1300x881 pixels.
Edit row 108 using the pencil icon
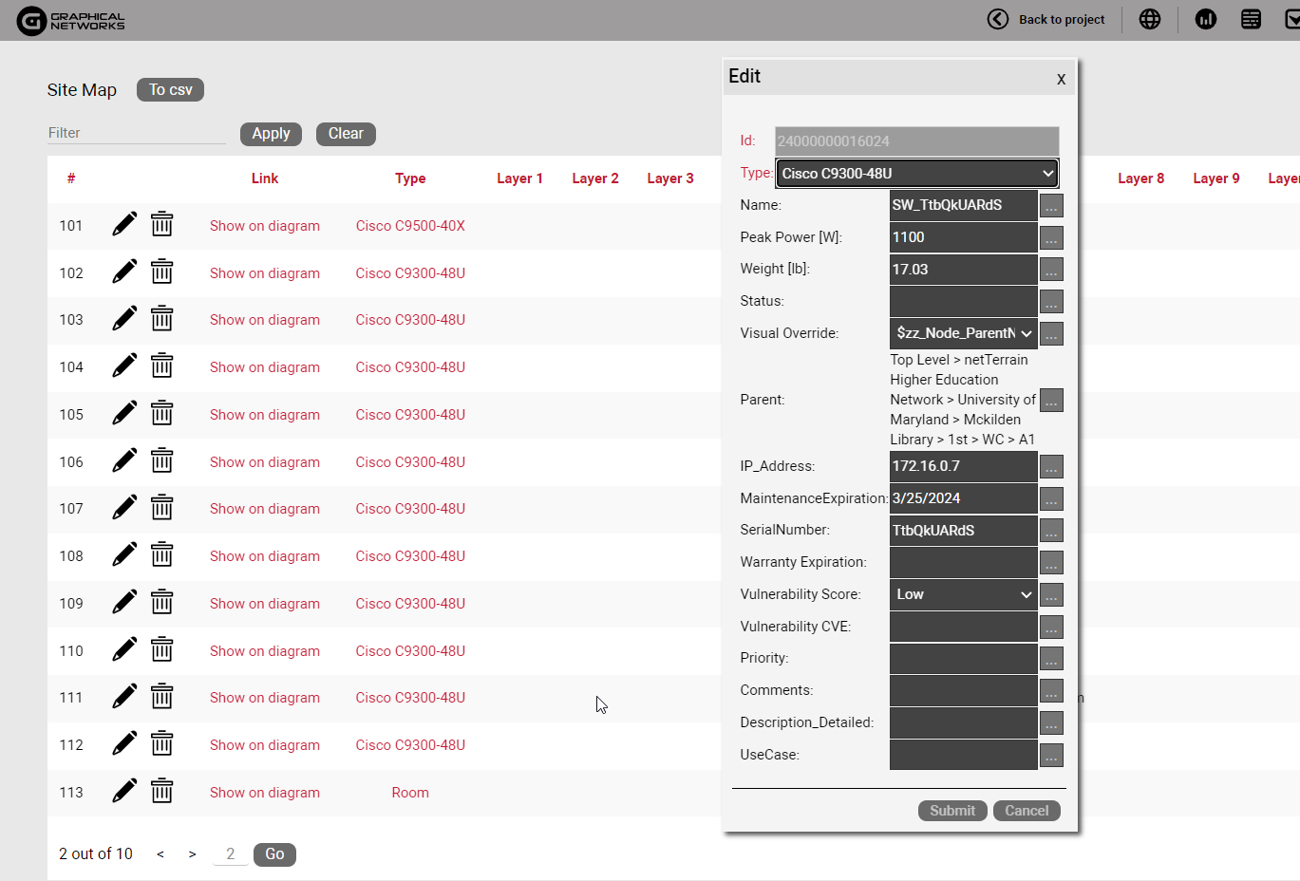point(124,554)
